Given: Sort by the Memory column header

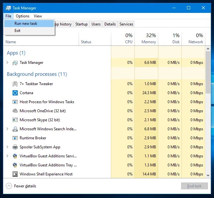Looking at the screenshot, I should 146,39.
